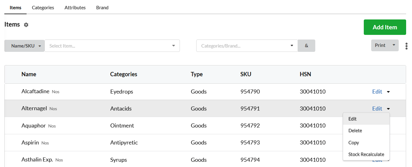Choose Copy in the context menu

pyautogui.click(x=366, y=143)
